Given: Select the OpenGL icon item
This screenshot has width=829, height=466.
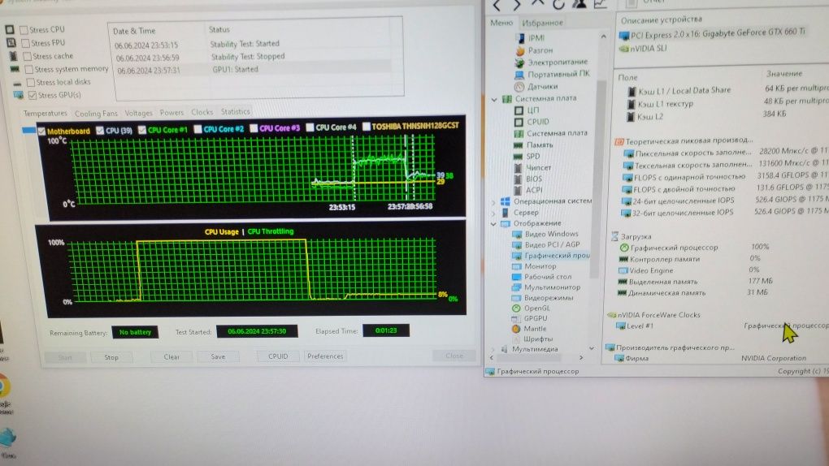Looking at the screenshot, I should click(516, 308).
